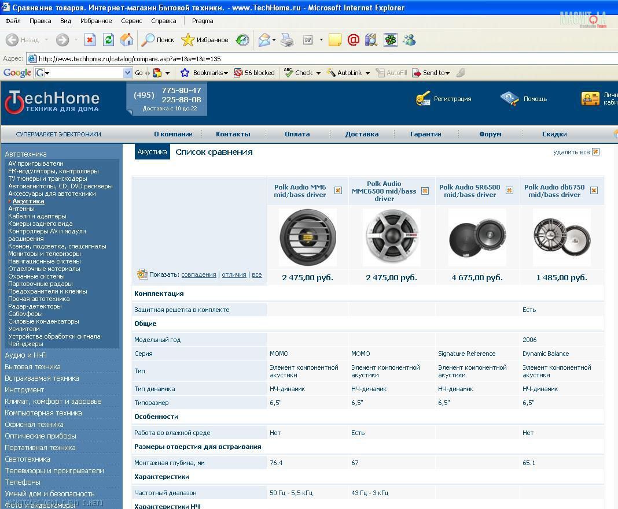Click the ICQ green flower icon
618x509 pixels.
pyautogui.click(x=391, y=40)
